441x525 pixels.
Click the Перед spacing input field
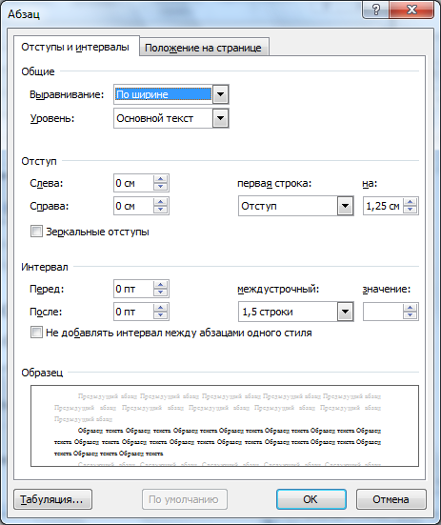click(134, 289)
